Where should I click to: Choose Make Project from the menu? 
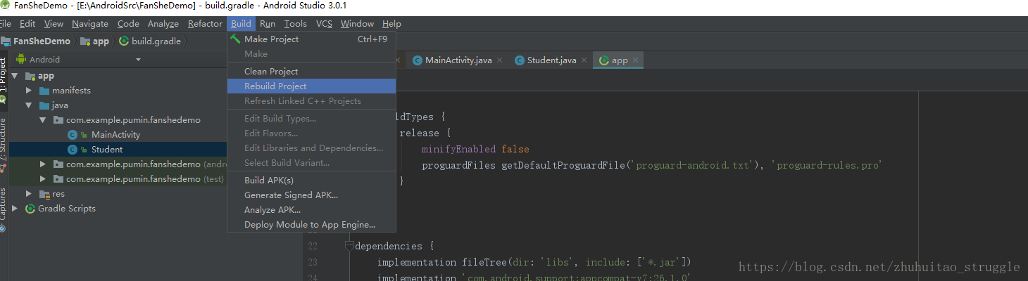coord(311,39)
